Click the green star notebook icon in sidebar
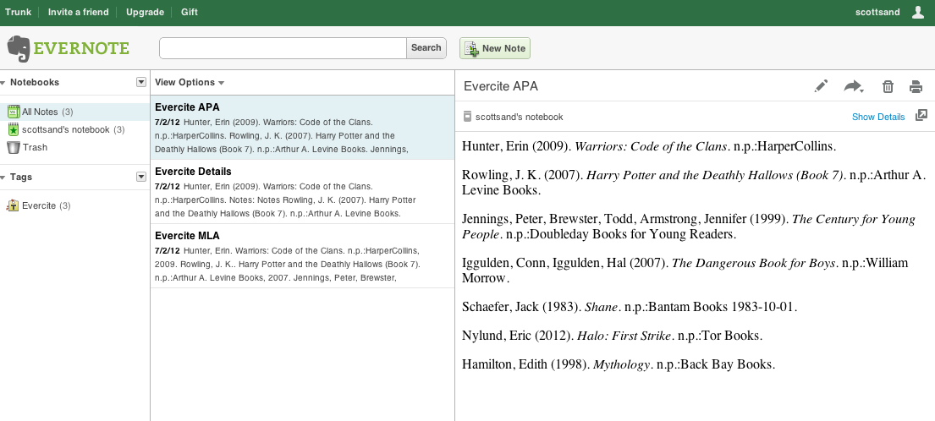Screen dimensions: 935x421 pyautogui.click(x=14, y=129)
